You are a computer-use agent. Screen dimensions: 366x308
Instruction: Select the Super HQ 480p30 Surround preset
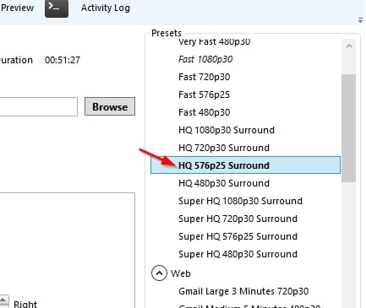(x=238, y=254)
